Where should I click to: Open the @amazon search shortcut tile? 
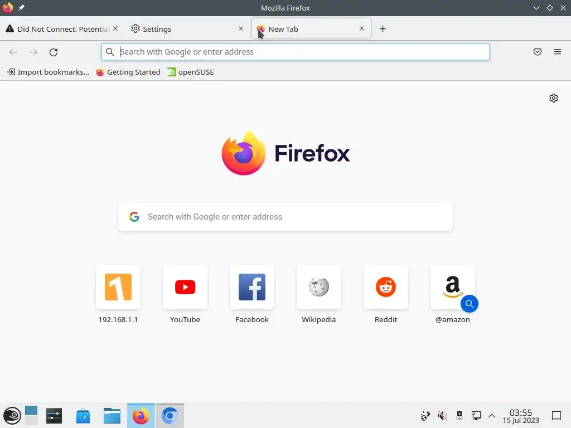click(x=453, y=295)
